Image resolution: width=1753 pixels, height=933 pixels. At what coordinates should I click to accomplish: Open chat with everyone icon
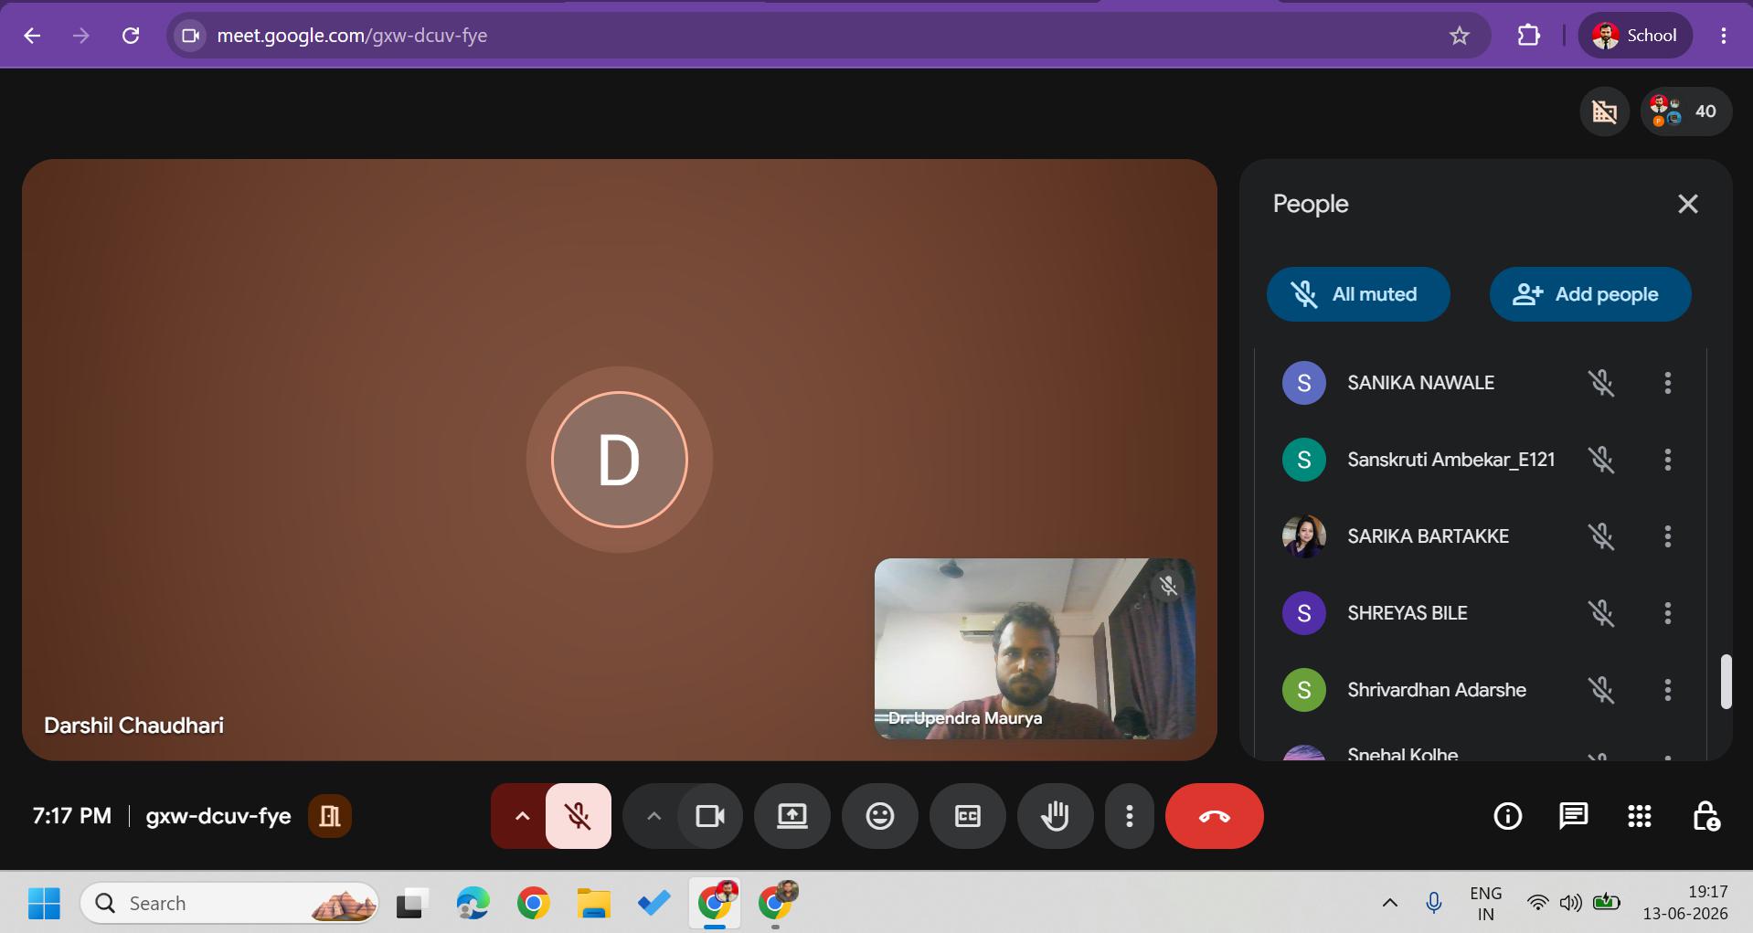click(1573, 816)
